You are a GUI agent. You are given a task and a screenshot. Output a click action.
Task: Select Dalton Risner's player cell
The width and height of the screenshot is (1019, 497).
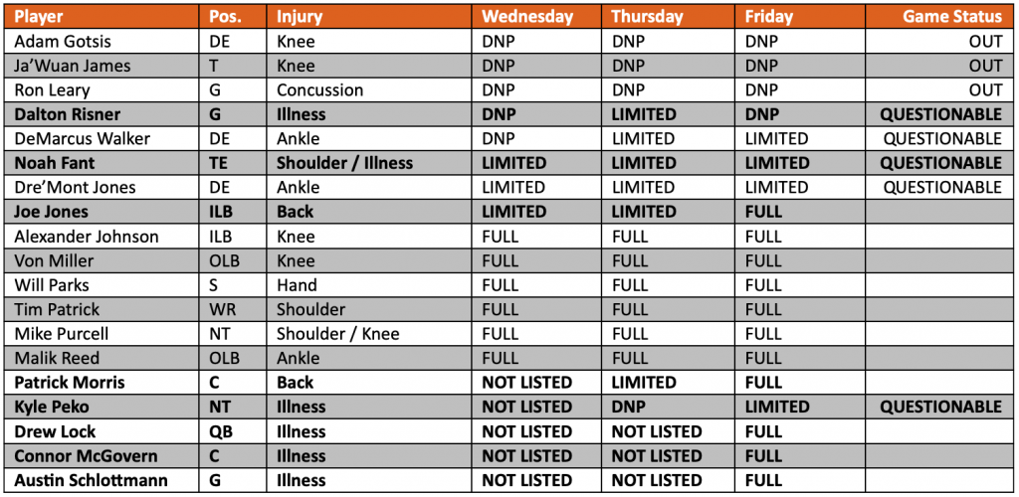67,114
